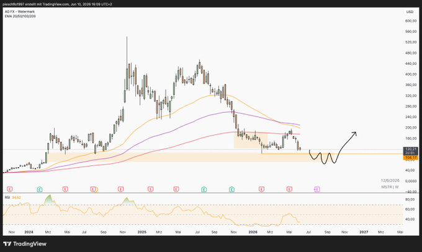This screenshot has width=422, height=252.
Task: Click the 320,00 price axis label
Action: [411, 95]
